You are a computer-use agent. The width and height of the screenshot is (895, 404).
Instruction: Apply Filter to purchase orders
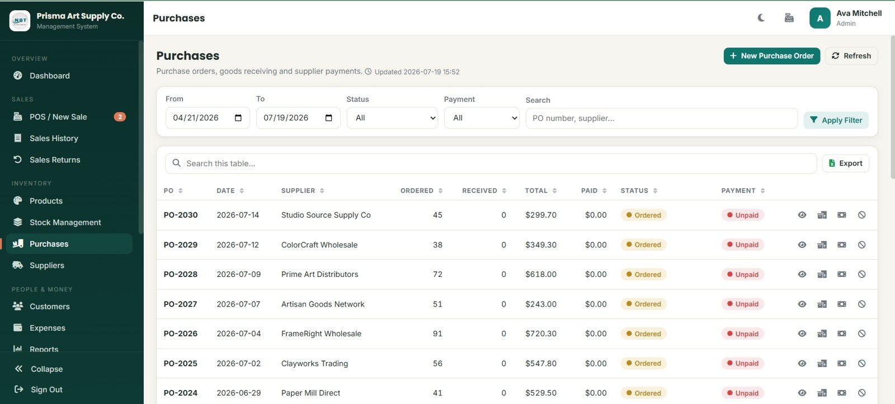836,120
